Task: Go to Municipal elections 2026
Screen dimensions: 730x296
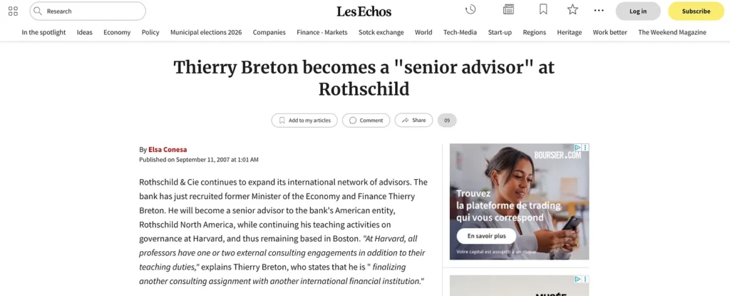Action: [206, 32]
